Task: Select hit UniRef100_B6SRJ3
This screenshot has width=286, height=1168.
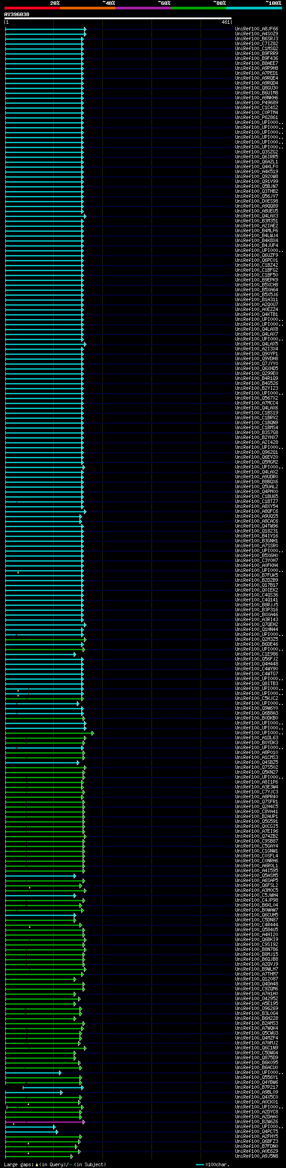Action: (x=257, y=39)
